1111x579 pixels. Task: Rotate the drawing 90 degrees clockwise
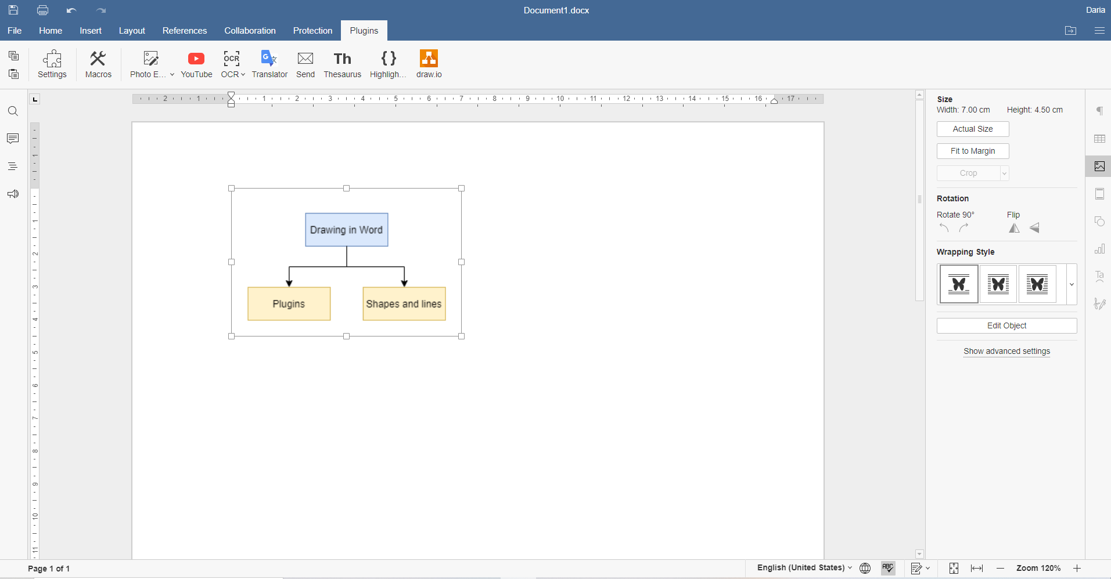click(x=964, y=228)
